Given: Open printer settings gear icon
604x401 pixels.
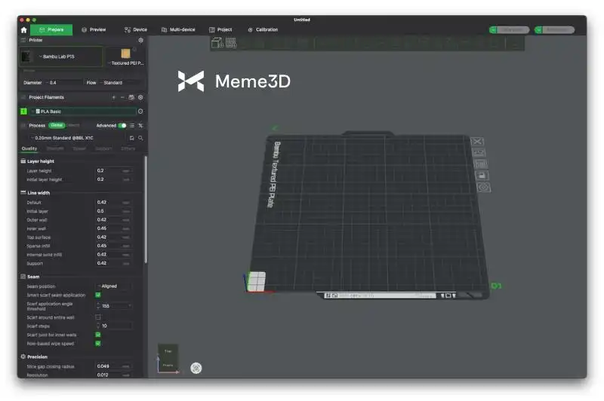Looking at the screenshot, I should tap(140, 40).
